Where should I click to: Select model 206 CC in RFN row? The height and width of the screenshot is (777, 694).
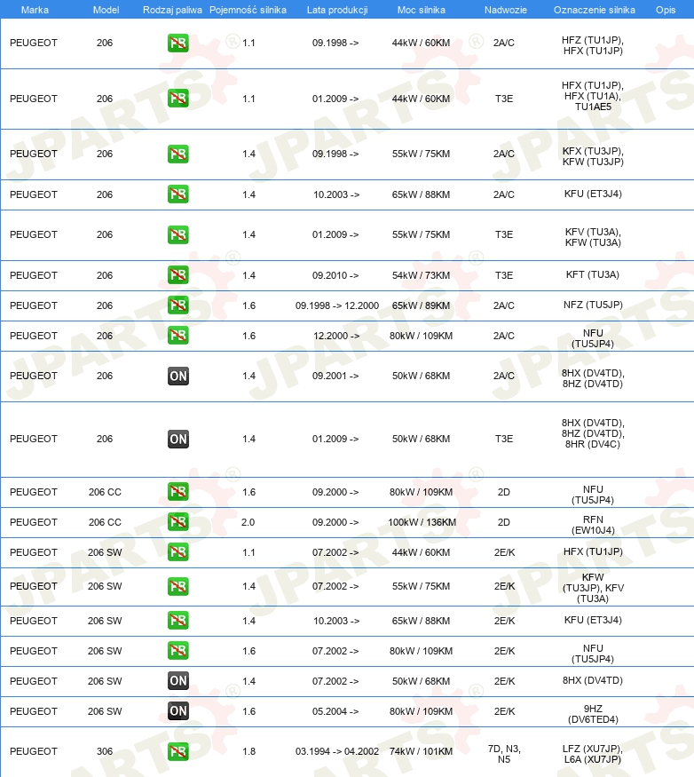pyautogui.click(x=105, y=522)
